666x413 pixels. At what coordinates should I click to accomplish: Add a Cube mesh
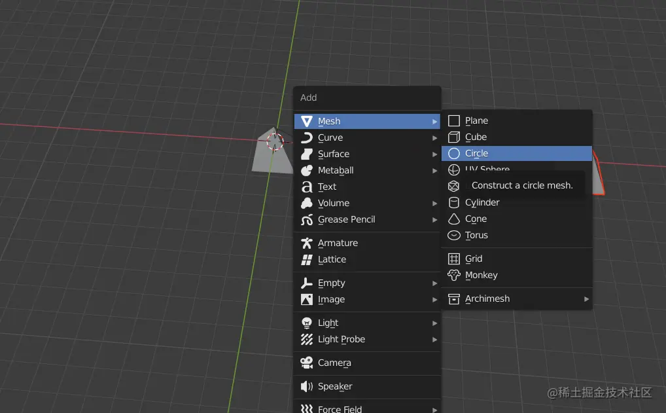tap(517, 137)
